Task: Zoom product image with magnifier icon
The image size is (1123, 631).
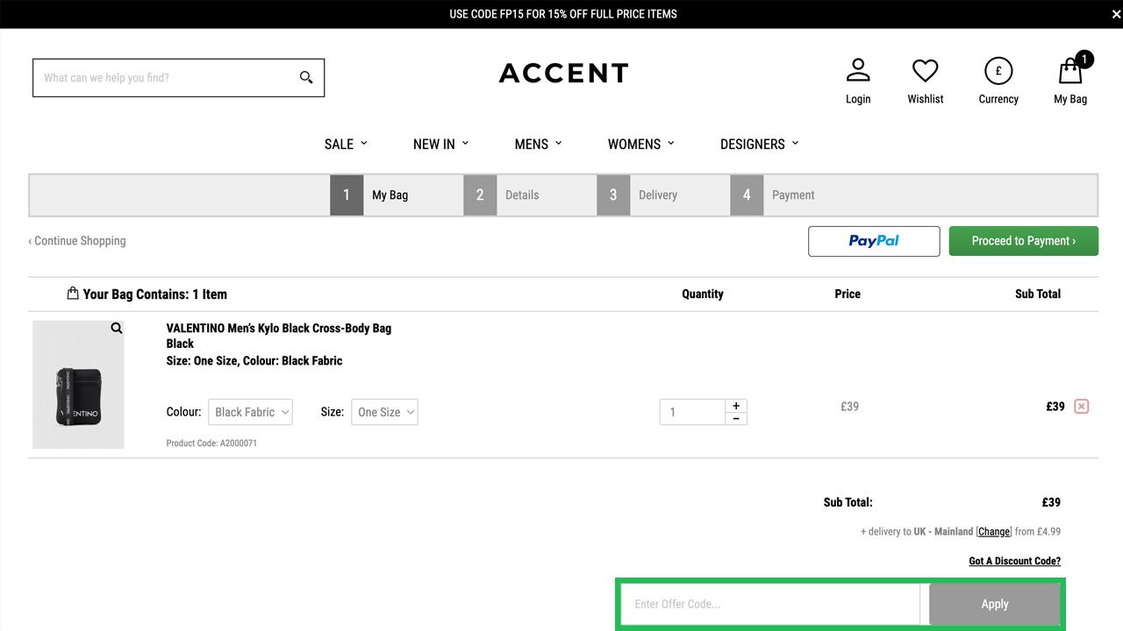Action: click(x=116, y=328)
